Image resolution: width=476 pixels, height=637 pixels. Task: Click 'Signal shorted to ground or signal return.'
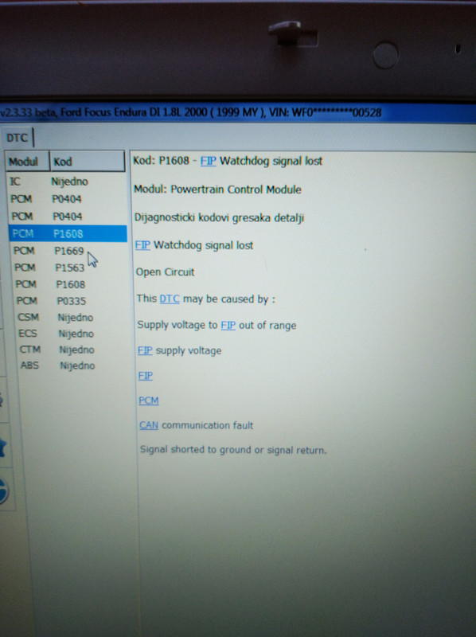point(233,450)
